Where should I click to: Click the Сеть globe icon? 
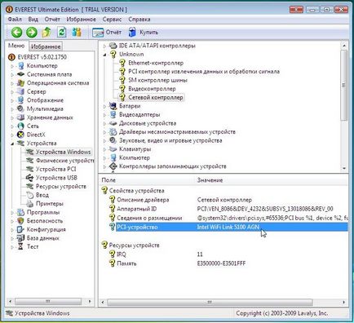(20, 126)
